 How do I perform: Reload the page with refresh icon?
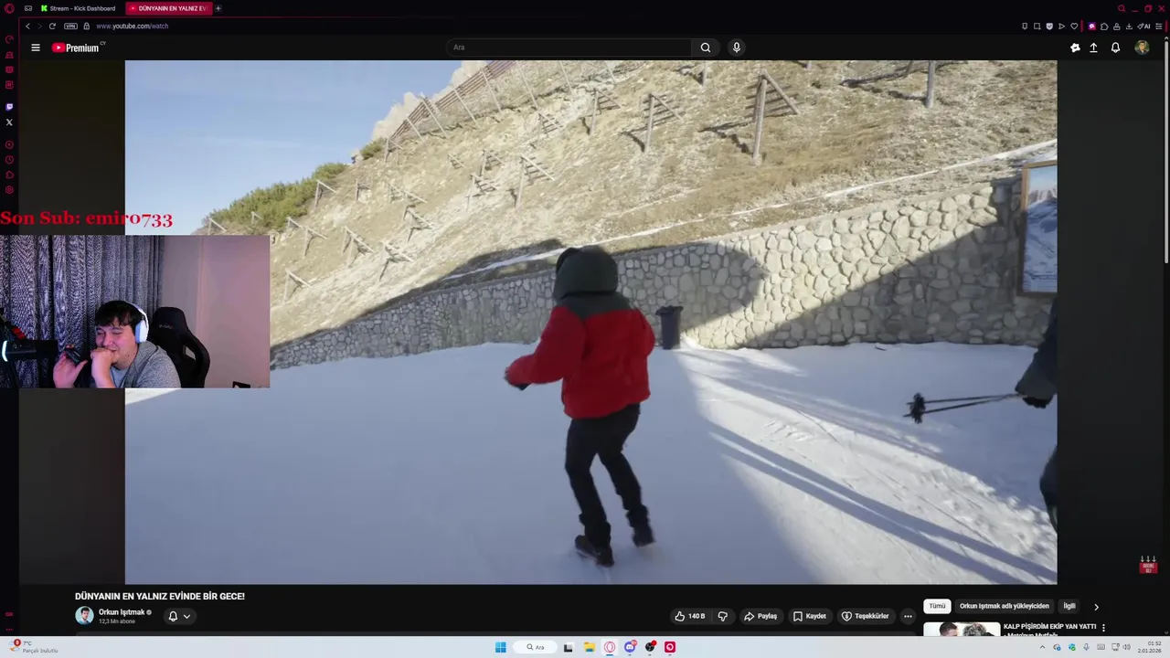coord(52,26)
